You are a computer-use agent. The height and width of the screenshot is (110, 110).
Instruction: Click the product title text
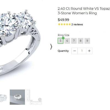(x=84, y=11)
